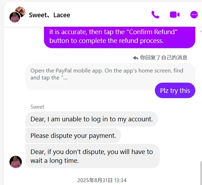Open the quoted PayPal mobile app message

pyautogui.click(x=110, y=76)
